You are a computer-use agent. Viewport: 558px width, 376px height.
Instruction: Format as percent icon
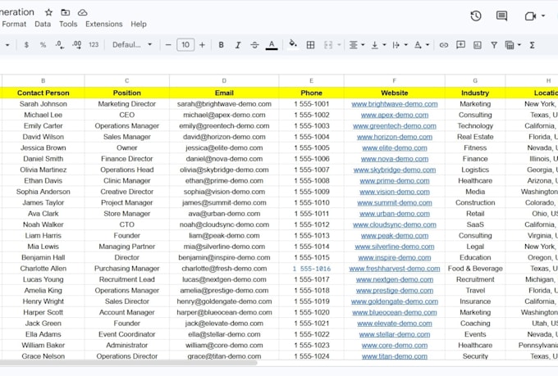coord(43,45)
